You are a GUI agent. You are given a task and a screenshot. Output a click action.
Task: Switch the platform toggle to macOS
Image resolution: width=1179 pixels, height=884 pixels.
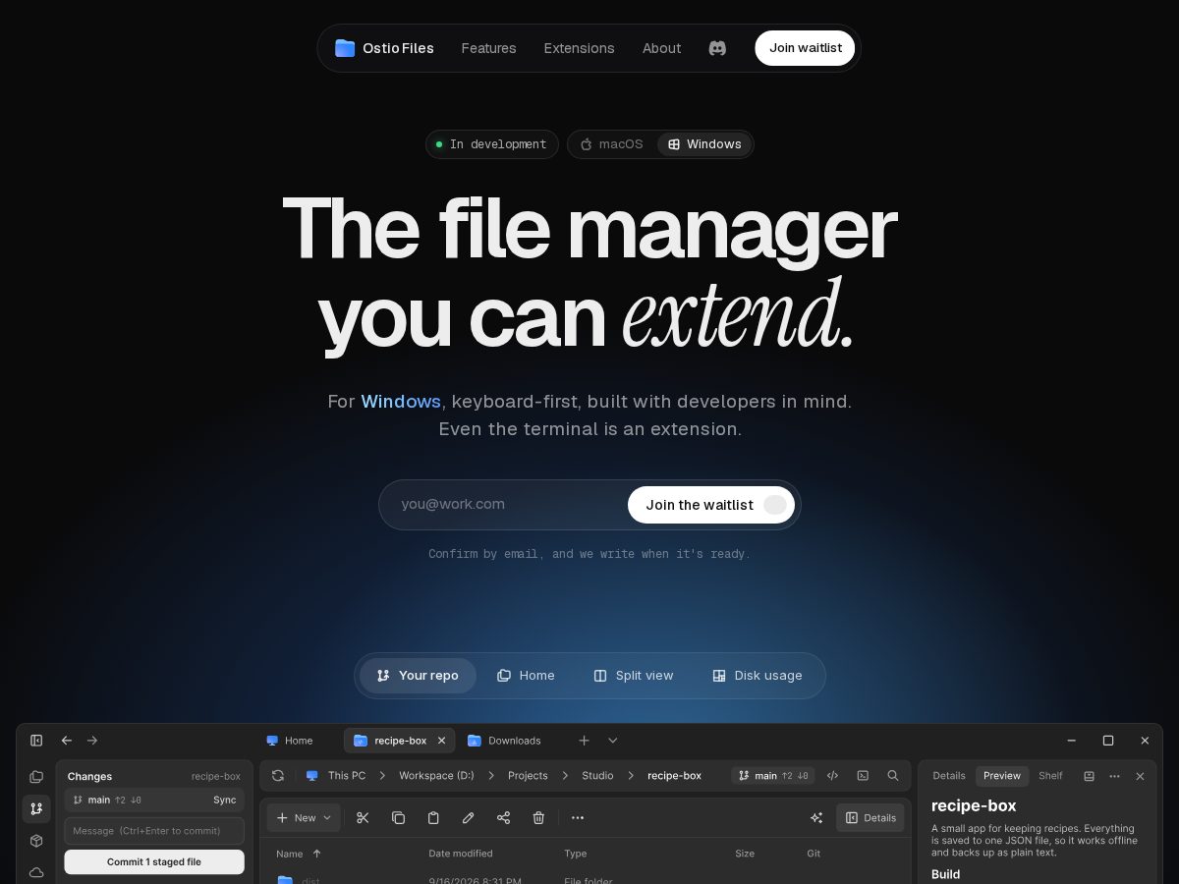(x=611, y=144)
